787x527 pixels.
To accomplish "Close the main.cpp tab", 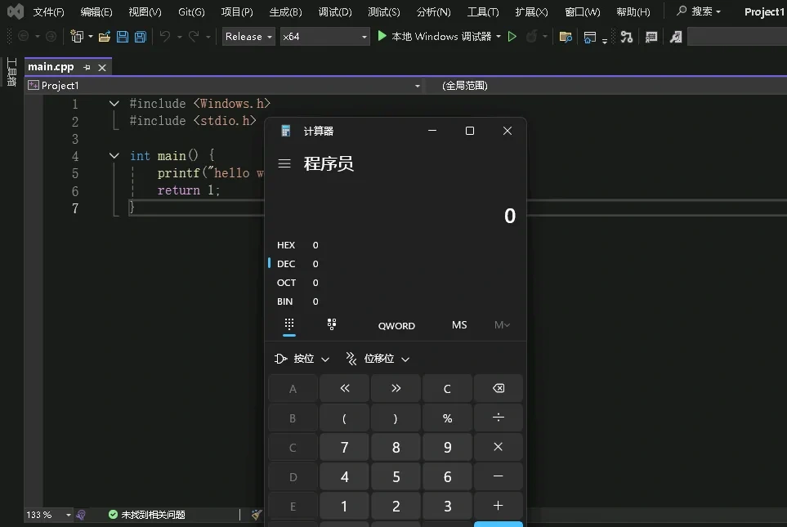I will 102,67.
